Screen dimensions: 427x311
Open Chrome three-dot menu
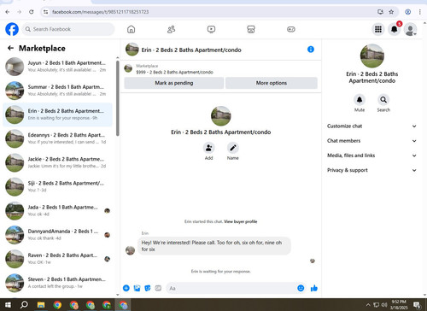420,12
